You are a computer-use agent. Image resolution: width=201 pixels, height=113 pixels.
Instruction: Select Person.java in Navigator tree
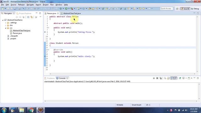[x=17, y=33]
